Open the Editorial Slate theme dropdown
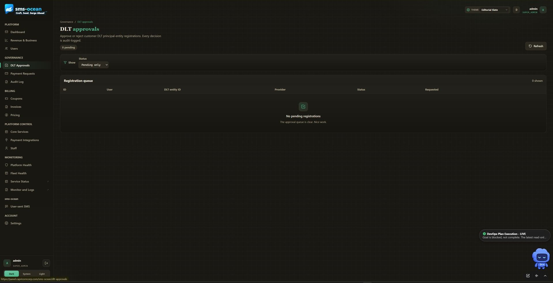The image size is (553, 283). click(x=495, y=10)
